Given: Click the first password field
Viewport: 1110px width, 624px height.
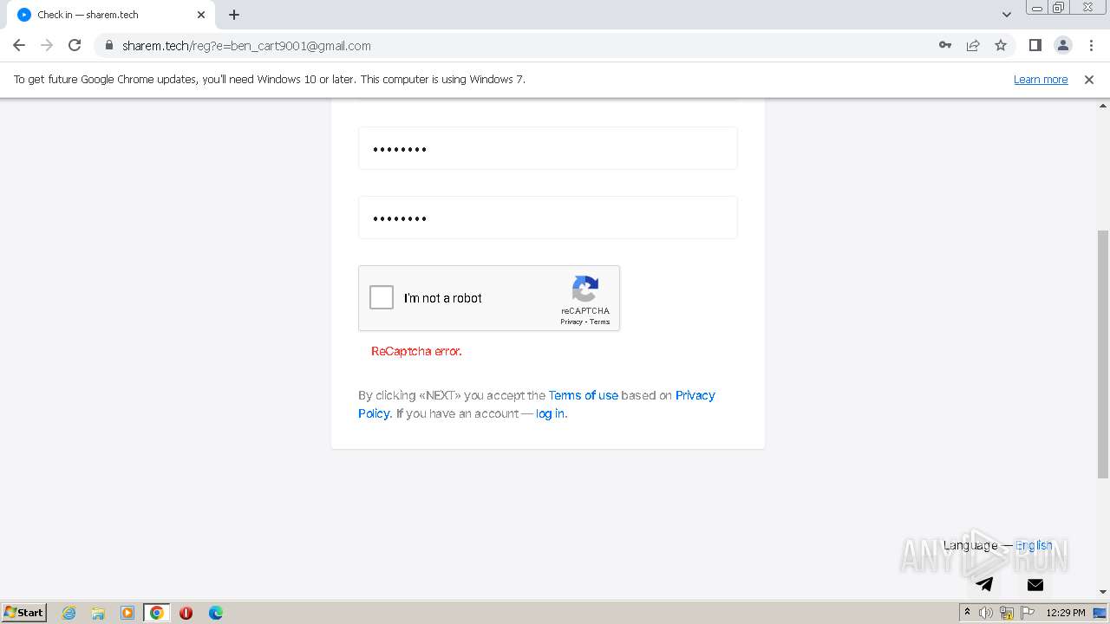Looking at the screenshot, I should (x=547, y=148).
